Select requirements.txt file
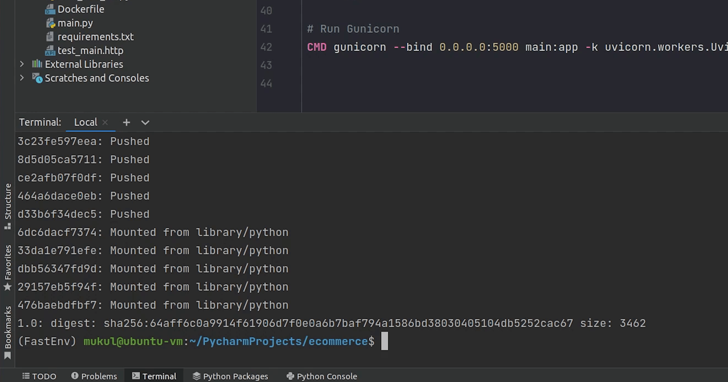Screen dimensions: 728x382 point(95,37)
